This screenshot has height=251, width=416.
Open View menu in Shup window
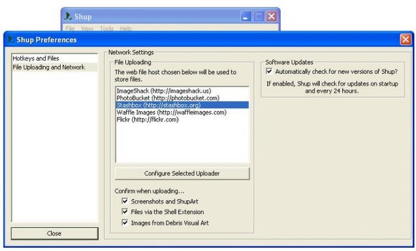pyautogui.click(x=87, y=28)
